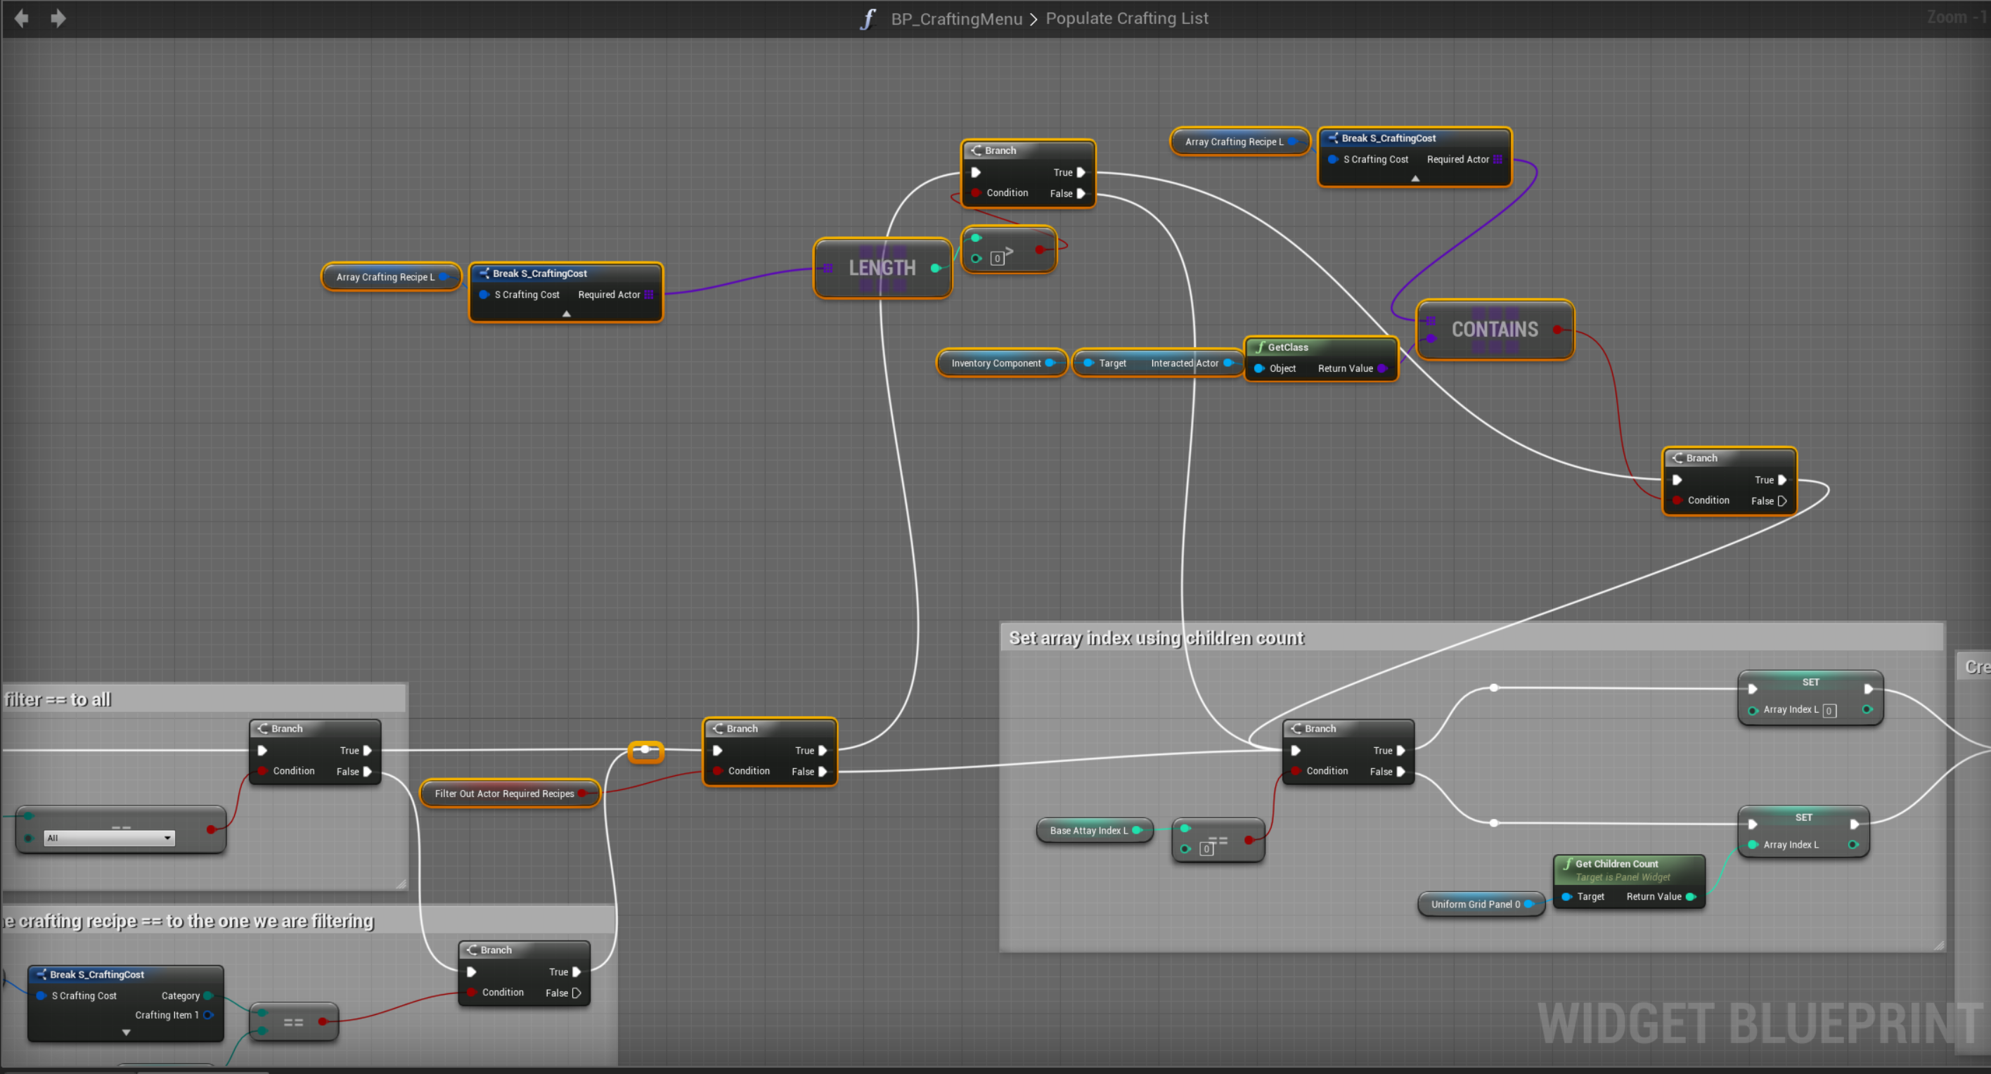
Task: Click BP_CraftingMenu in the breadcrumb
Action: coord(956,18)
